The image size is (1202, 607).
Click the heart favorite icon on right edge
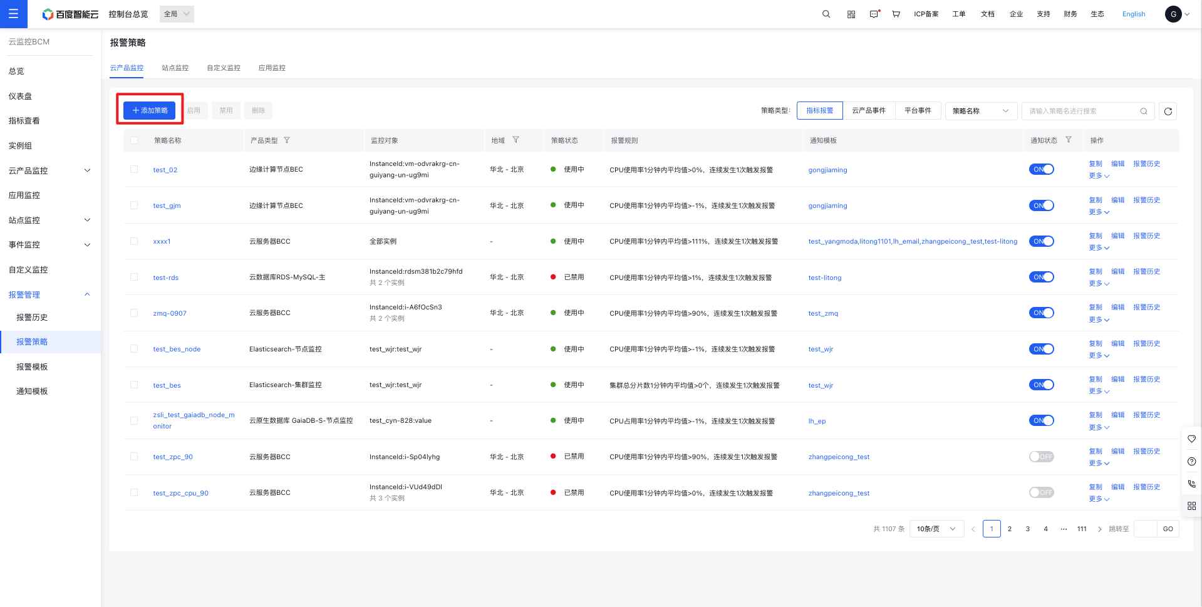(1192, 438)
